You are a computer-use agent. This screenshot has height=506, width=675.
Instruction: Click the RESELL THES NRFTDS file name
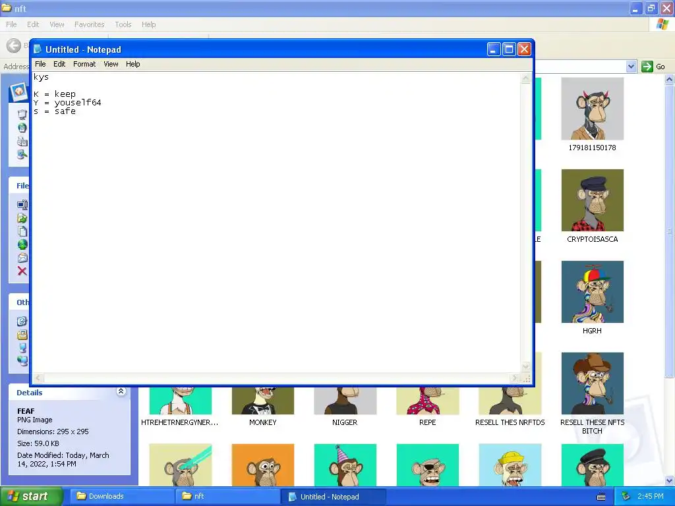510,422
